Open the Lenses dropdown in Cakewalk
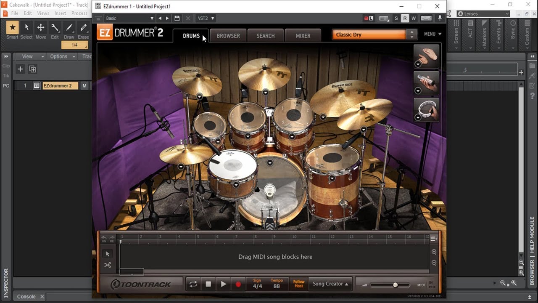The height and width of the screenshot is (303, 538). (x=483, y=14)
